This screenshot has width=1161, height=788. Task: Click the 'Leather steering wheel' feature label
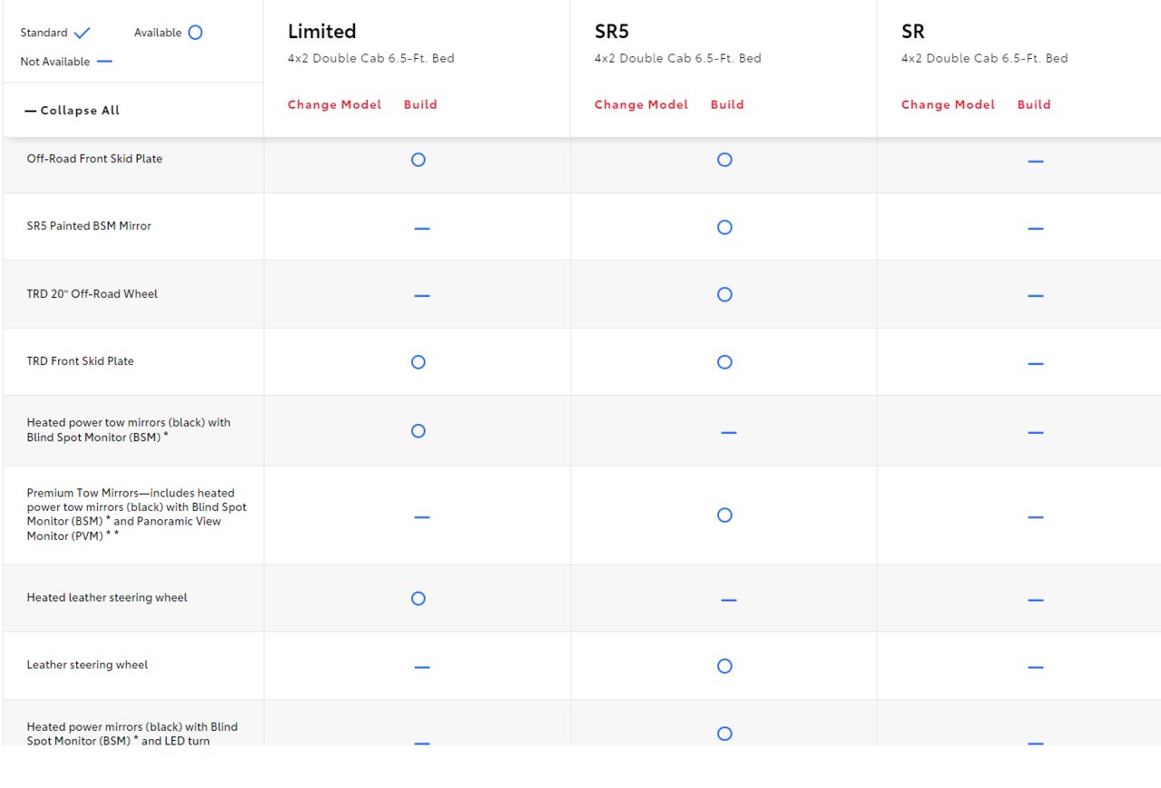coord(87,665)
